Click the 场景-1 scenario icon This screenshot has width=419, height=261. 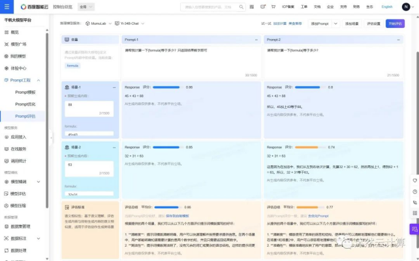pos(67,87)
